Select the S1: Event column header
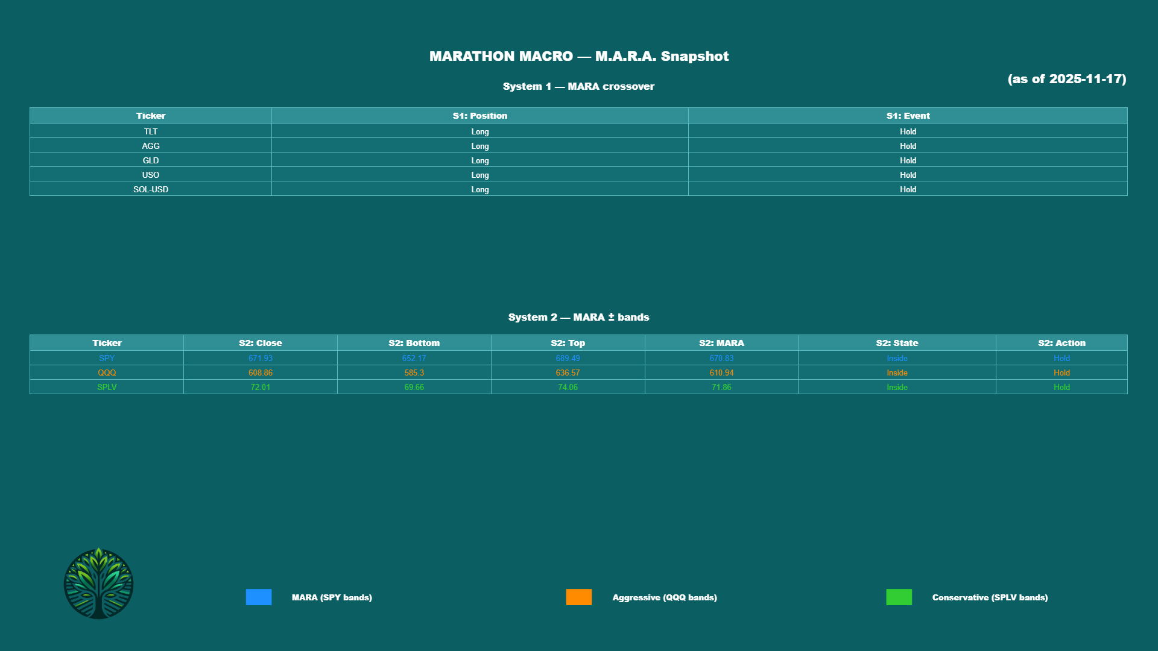Viewport: 1158px width, 651px height. coord(908,116)
